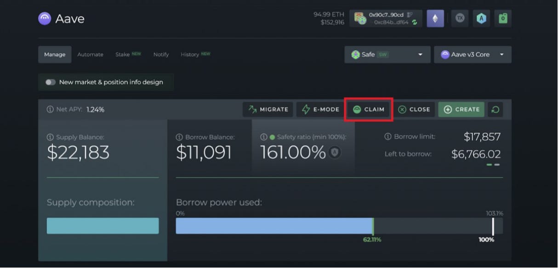Viewport: 558px width, 268px height.
Task: Click the info icon beside Net APY
Action: (50, 109)
